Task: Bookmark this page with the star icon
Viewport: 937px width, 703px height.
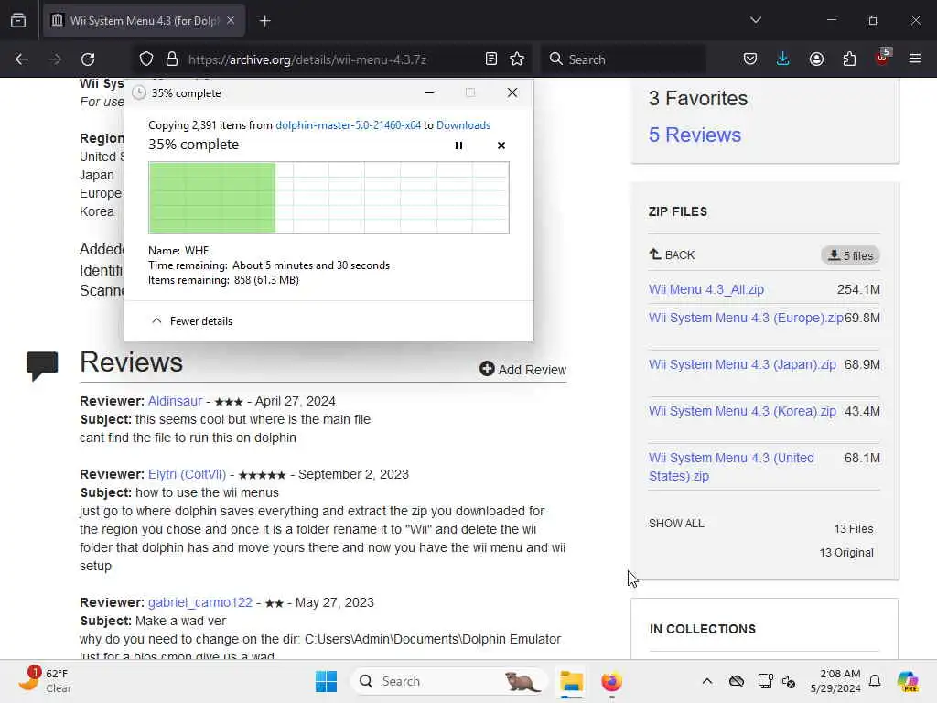Action: click(x=517, y=59)
